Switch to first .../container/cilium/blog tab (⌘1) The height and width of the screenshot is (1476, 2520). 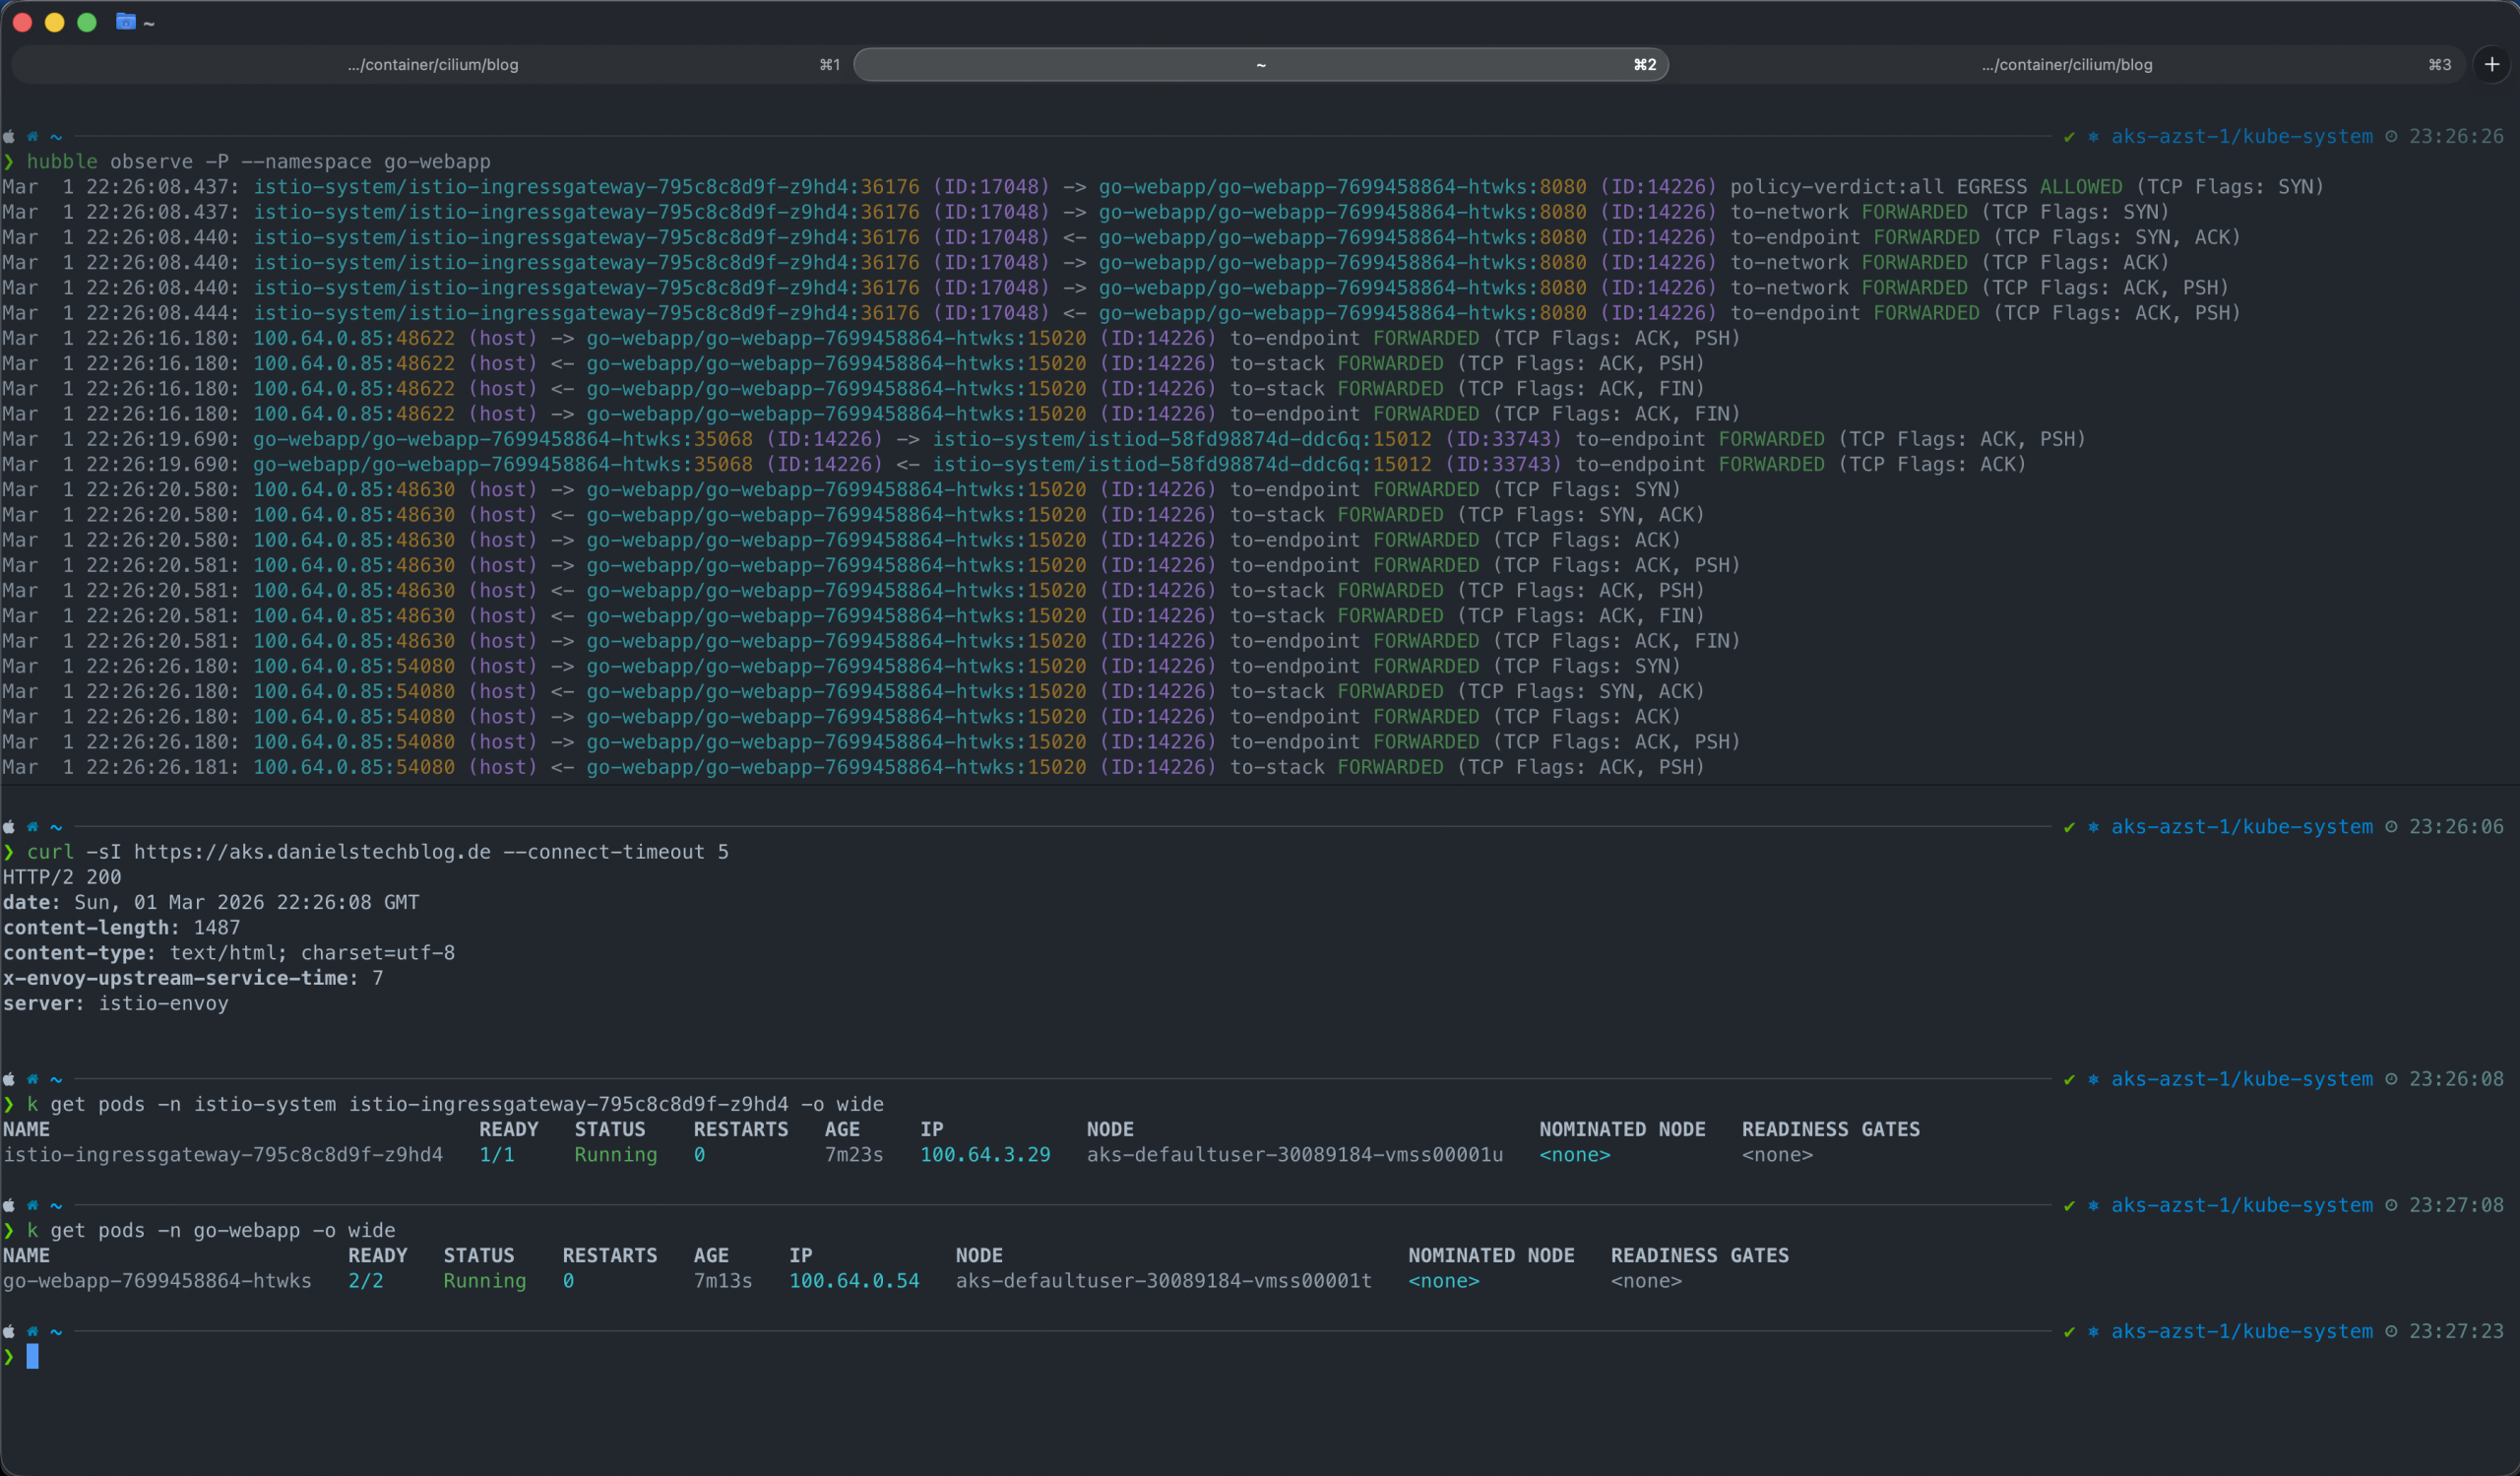[x=432, y=64]
